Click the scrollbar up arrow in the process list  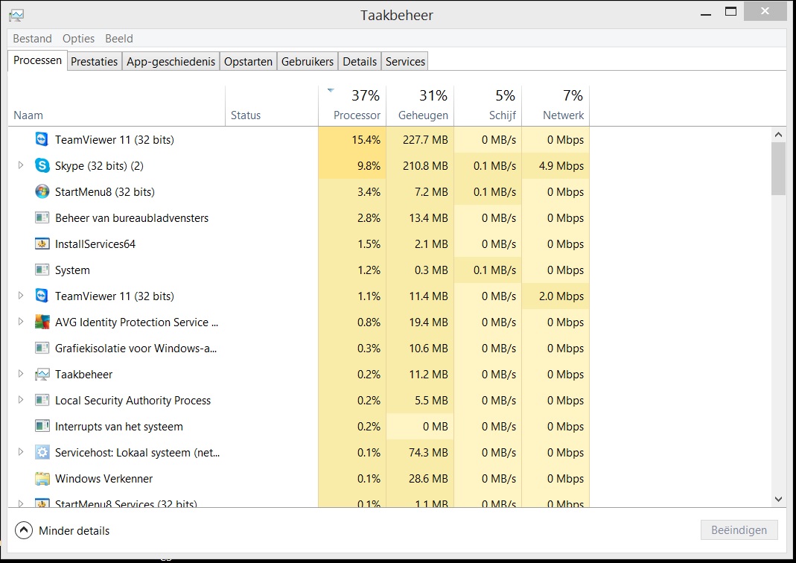(x=778, y=135)
